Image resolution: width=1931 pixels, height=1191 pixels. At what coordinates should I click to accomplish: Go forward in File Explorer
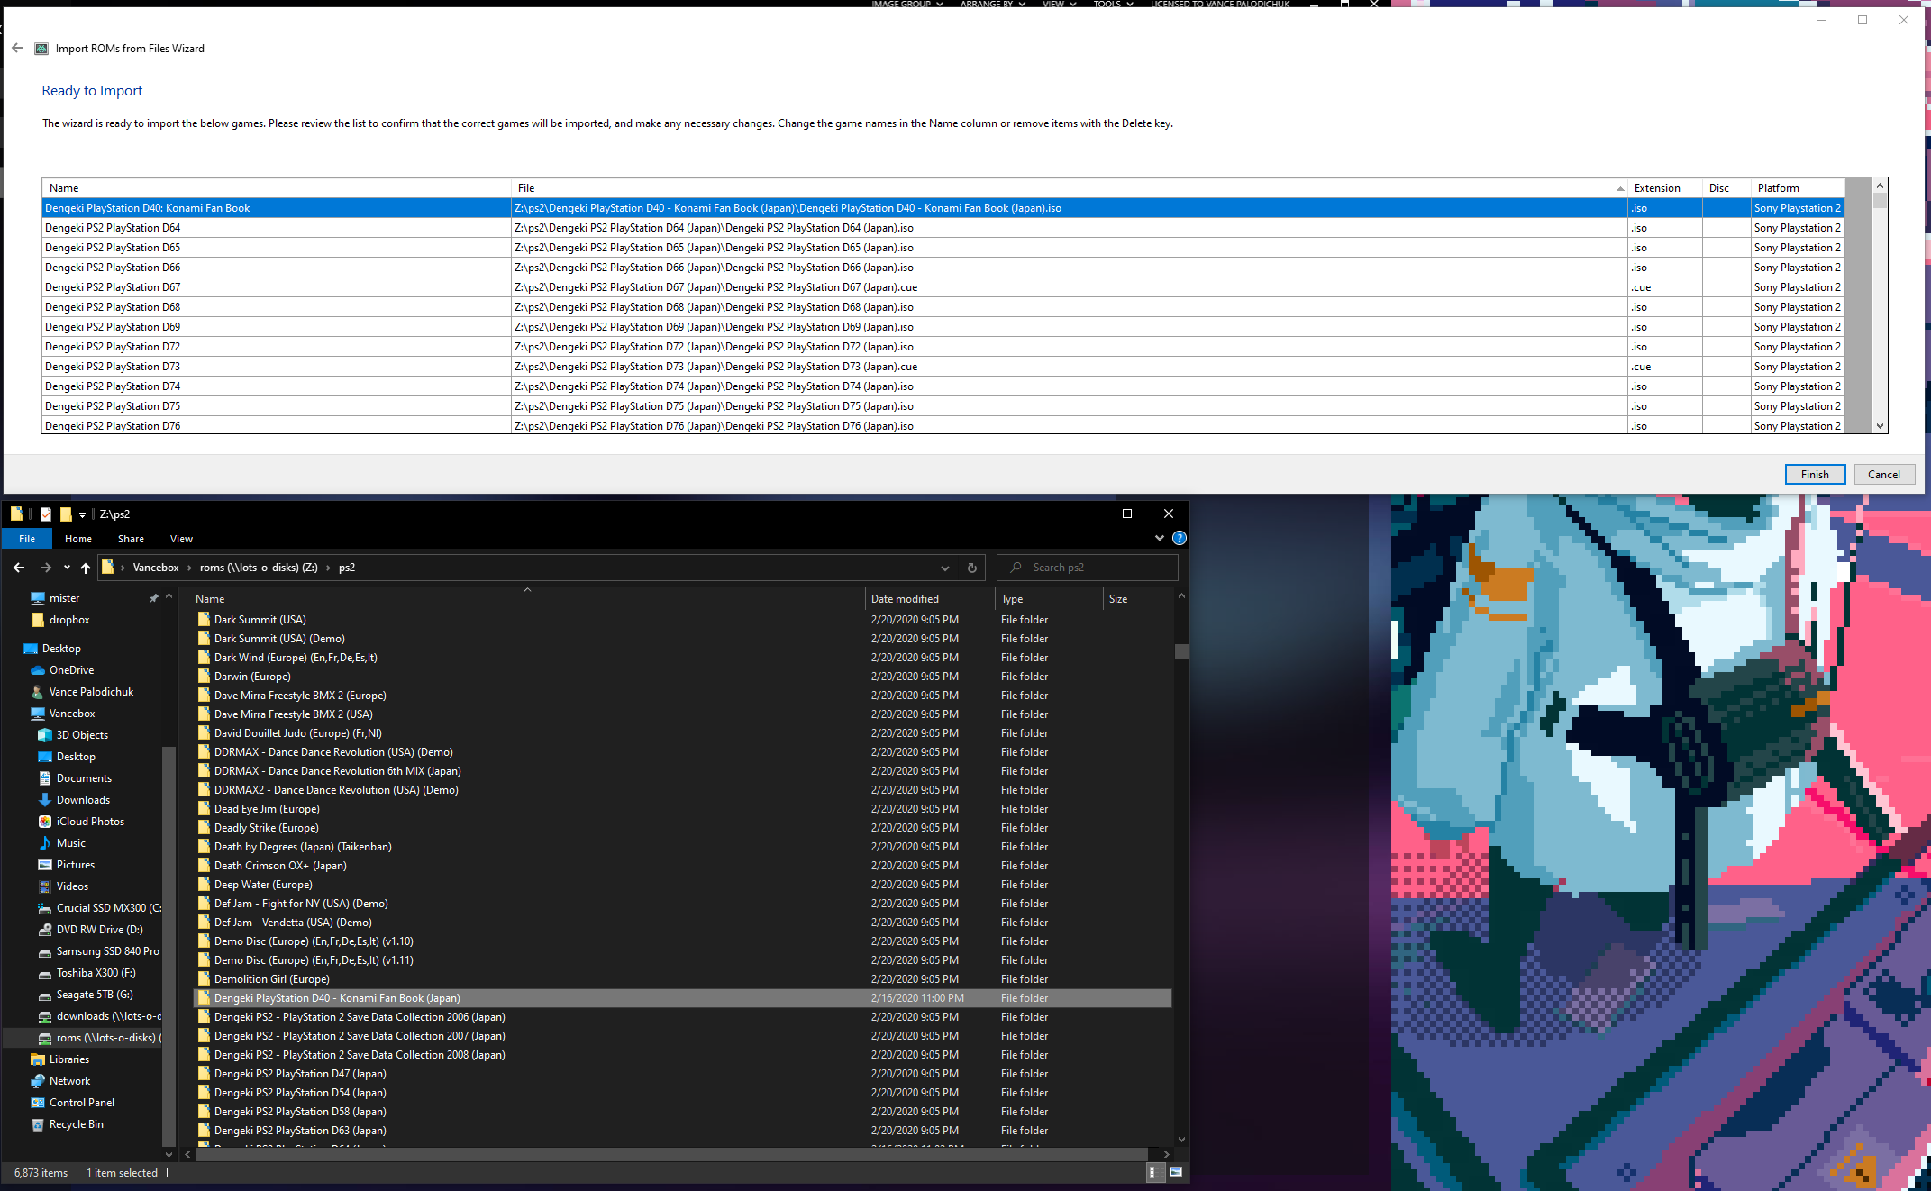pyautogui.click(x=45, y=568)
